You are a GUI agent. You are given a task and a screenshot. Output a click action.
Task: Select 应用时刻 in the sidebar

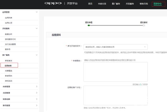tap(9, 66)
